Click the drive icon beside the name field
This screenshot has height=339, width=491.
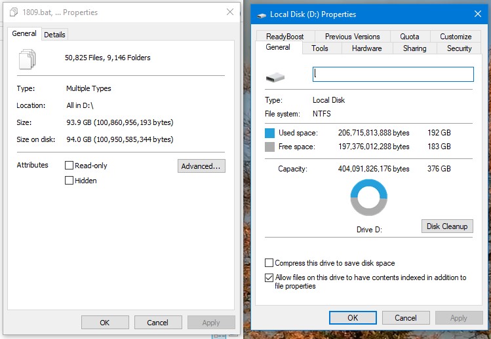click(275, 77)
